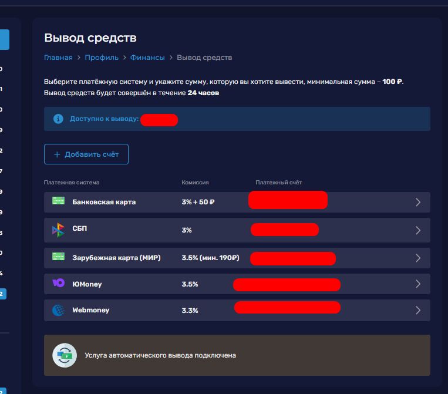This screenshot has height=394, width=448.
Task: Open the Профиль breadcrumb link
Action: click(101, 58)
